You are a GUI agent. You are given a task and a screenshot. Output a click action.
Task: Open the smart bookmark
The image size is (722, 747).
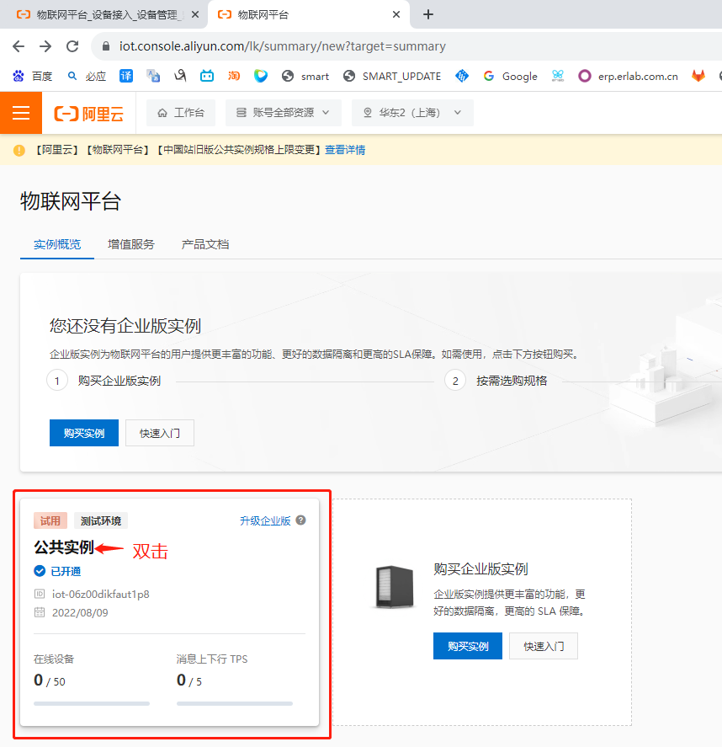point(305,77)
